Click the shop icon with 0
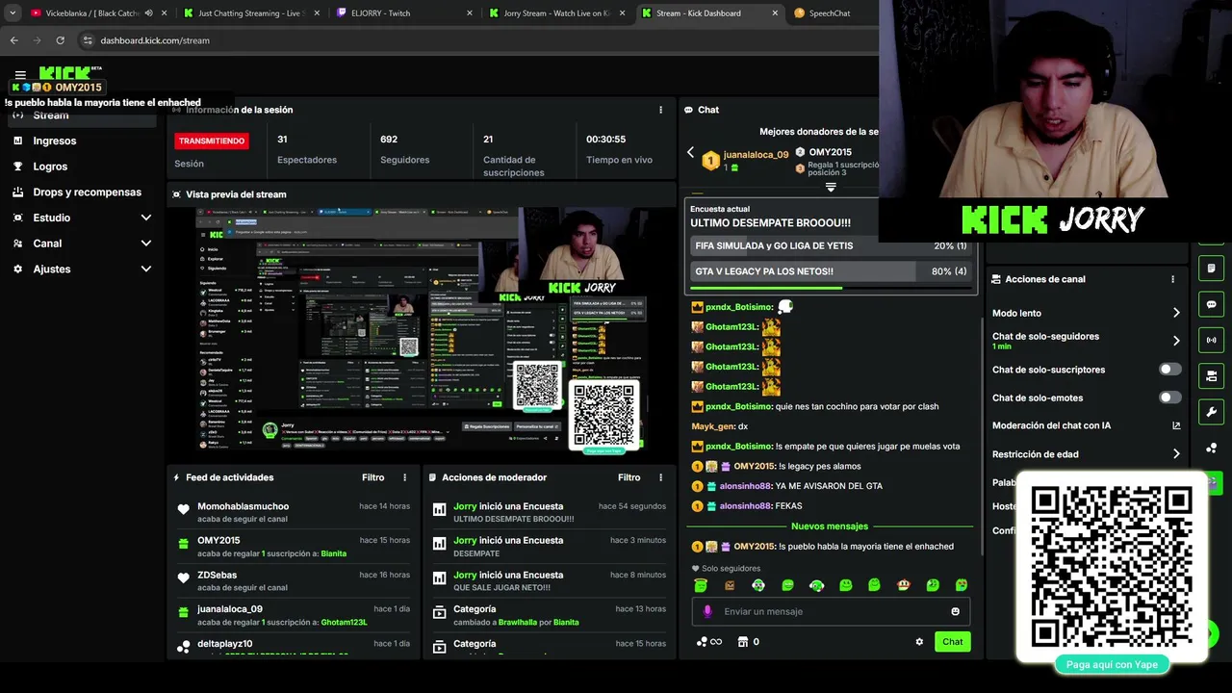The width and height of the screenshot is (1232, 693). [749, 642]
